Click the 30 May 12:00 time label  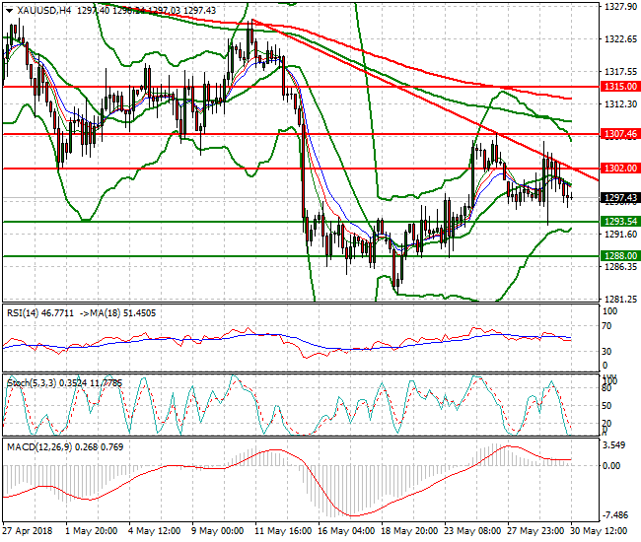[599, 531]
